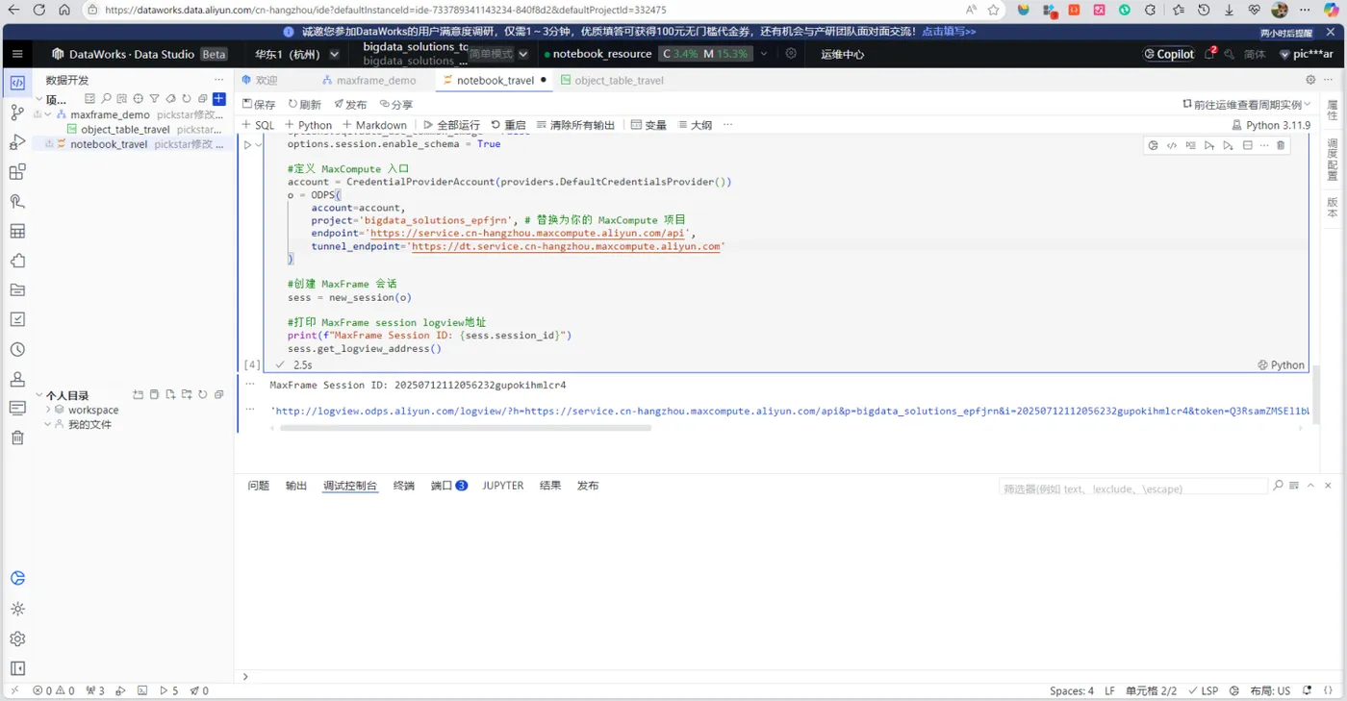The height and width of the screenshot is (701, 1347).
Task: Run the current cell with the play button
Action: [x=246, y=145]
